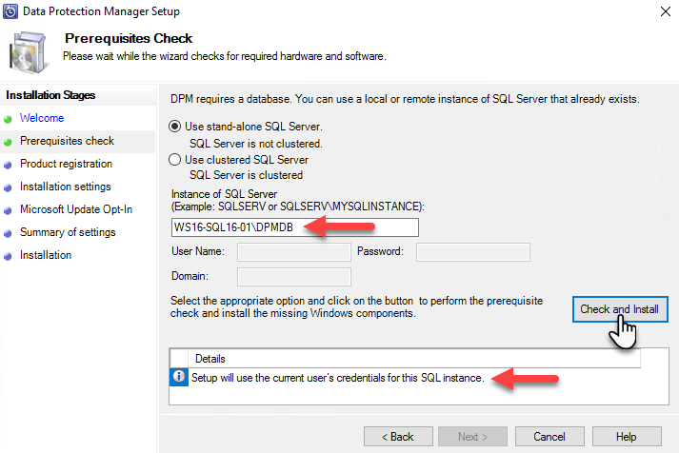Click the 'Domain:' label
Image resolution: width=679 pixels, height=453 pixels.
tap(190, 276)
